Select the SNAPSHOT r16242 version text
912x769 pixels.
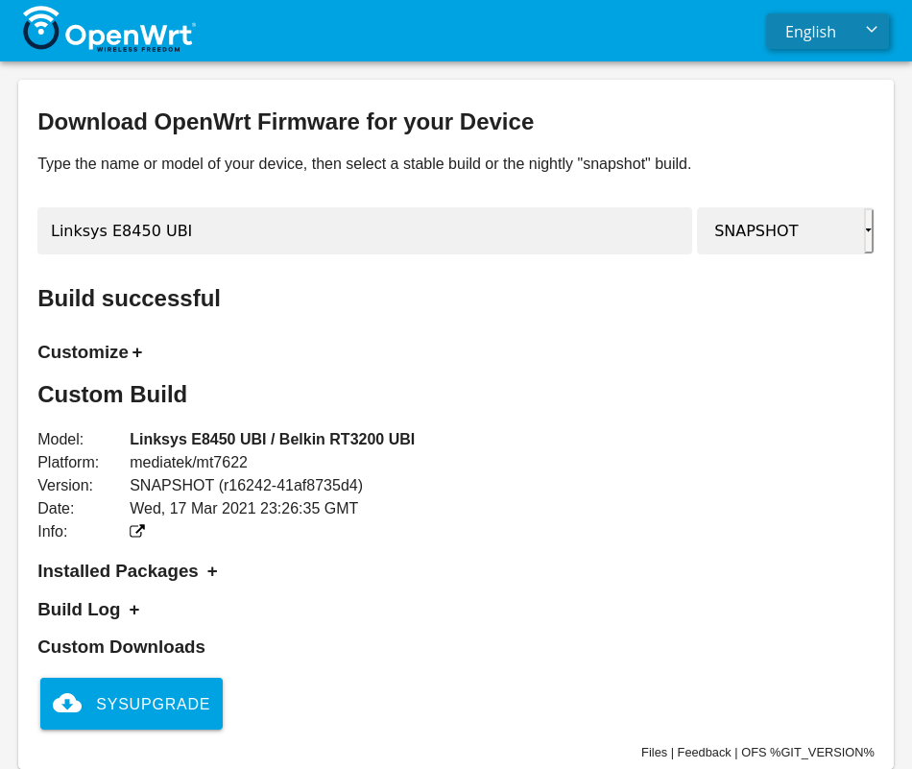pos(246,485)
